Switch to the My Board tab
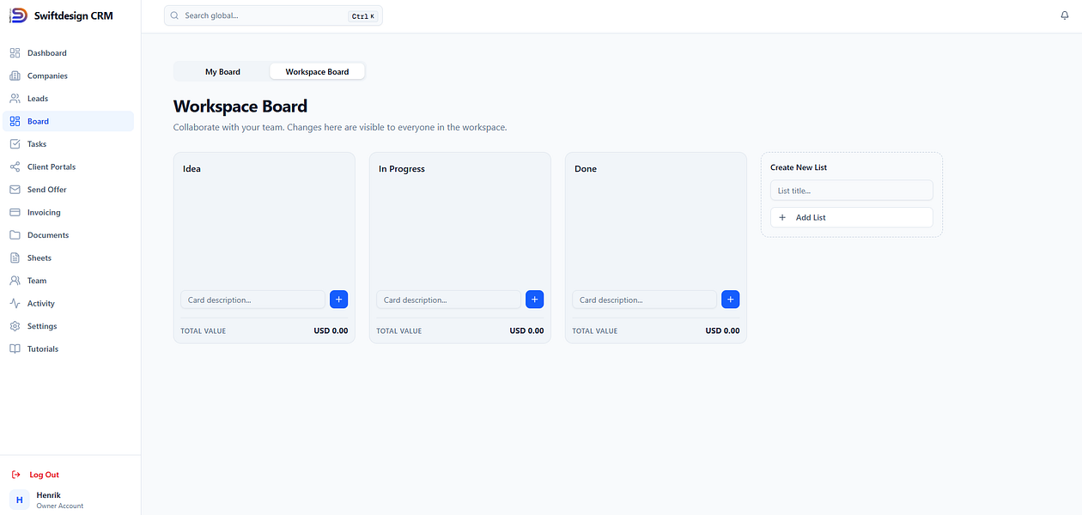Screen dimensions: 1082x515 [x=222, y=71]
